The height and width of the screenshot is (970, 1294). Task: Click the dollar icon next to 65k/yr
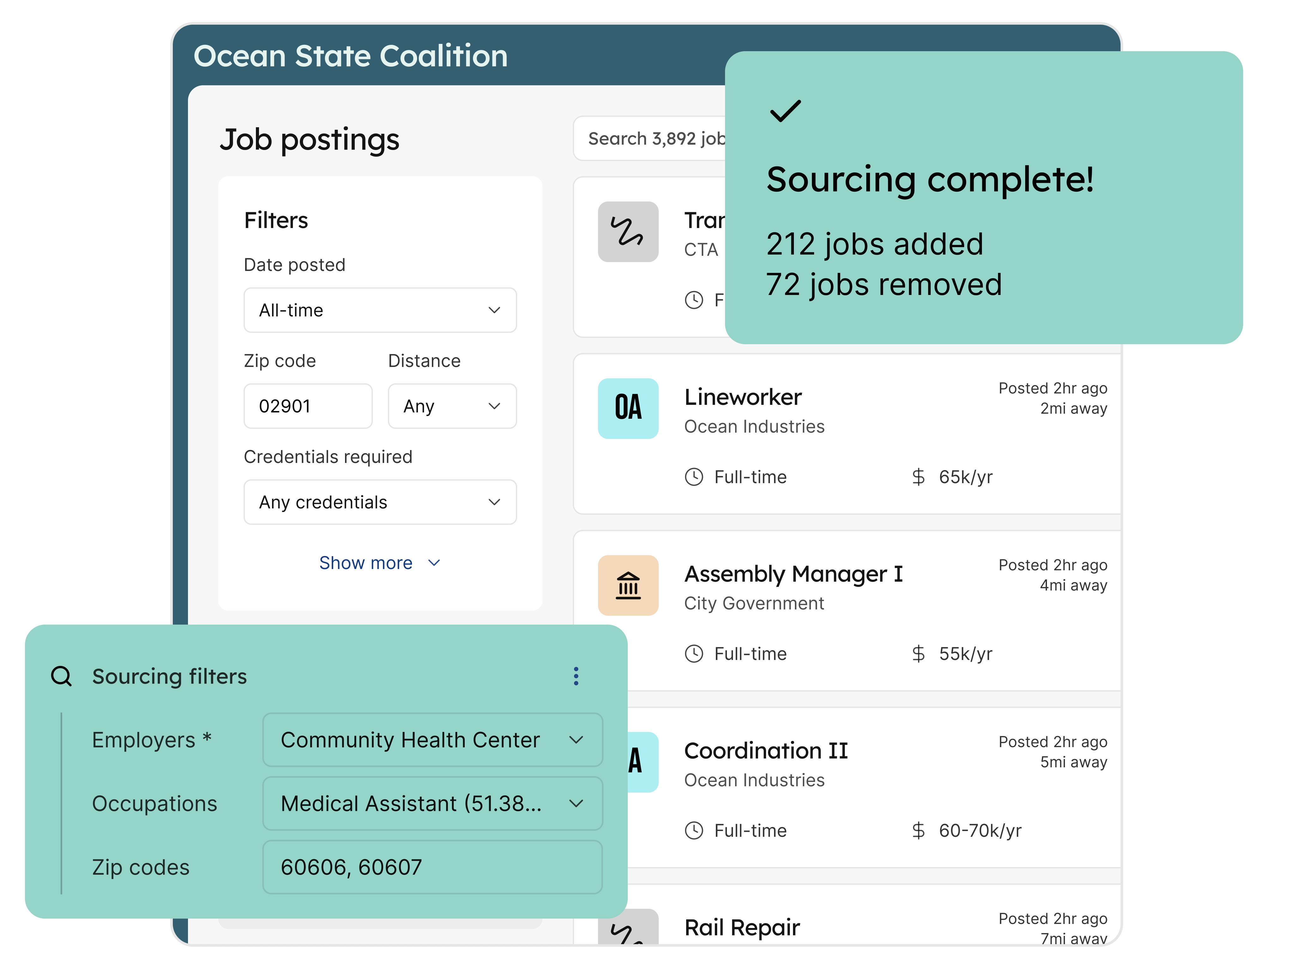point(918,476)
